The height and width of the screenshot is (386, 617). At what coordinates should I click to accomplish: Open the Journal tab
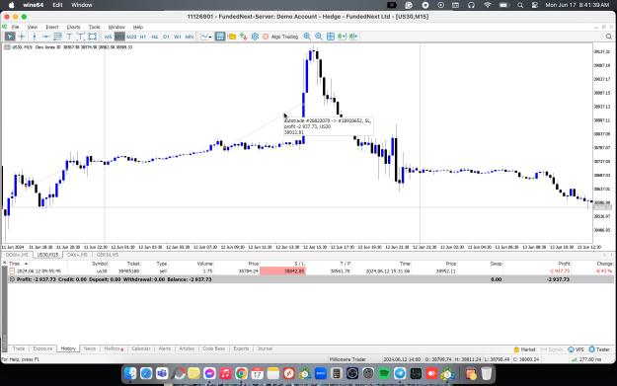click(265, 349)
